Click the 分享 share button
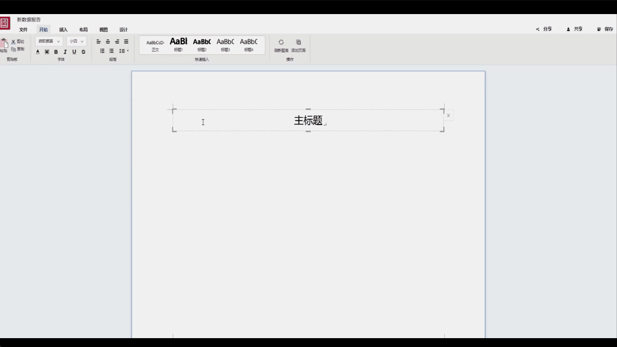 [544, 29]
